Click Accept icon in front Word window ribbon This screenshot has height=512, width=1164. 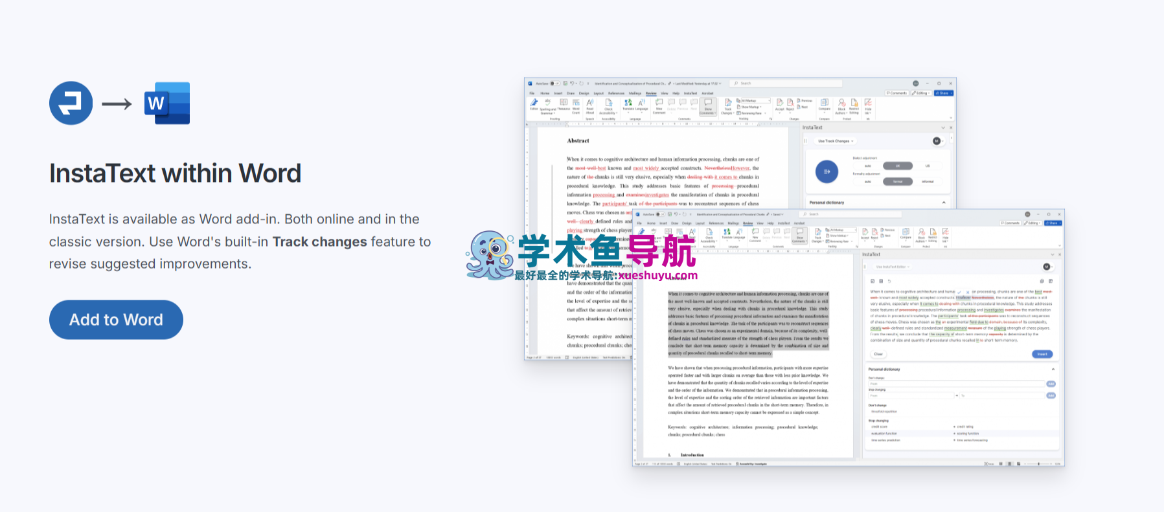865,233
